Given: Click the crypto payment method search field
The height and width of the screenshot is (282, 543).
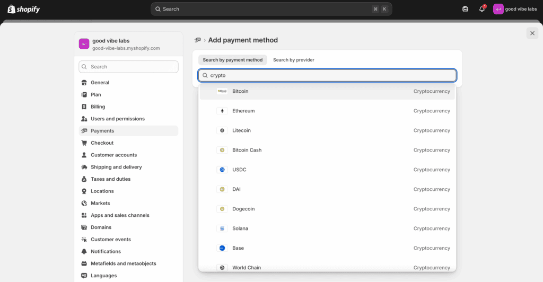Looking at the screenshot, I should coord(327,75).
